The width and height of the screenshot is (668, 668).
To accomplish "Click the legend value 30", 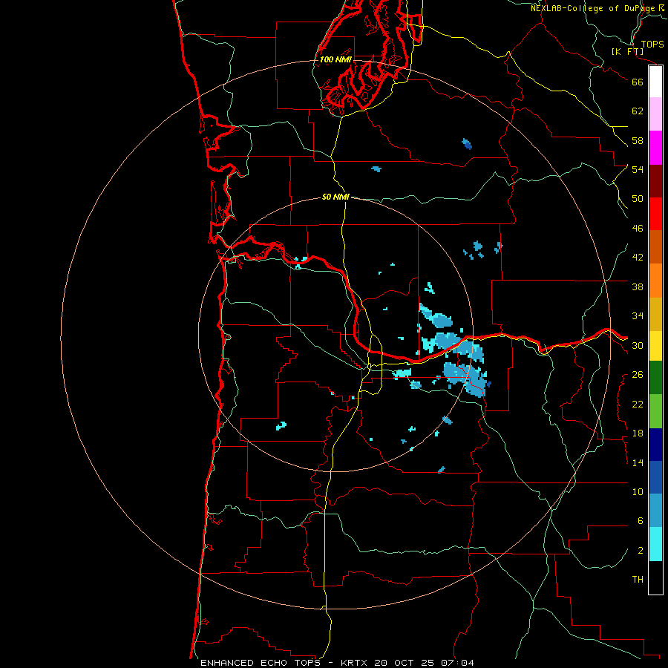I will [638, 345].
